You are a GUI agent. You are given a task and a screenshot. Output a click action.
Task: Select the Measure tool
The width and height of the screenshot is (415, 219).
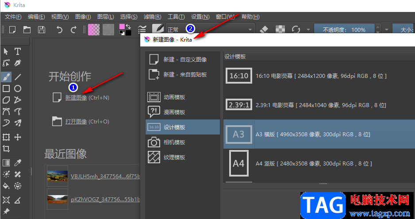click(x=18, y=200)
